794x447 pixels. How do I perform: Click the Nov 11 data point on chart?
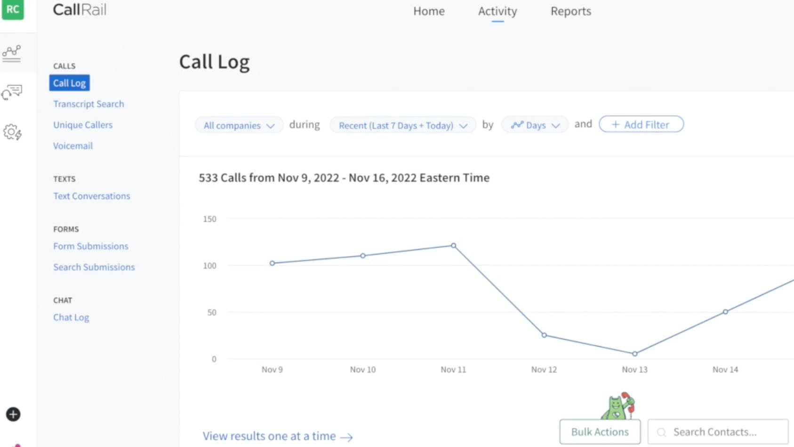[453, 245]
